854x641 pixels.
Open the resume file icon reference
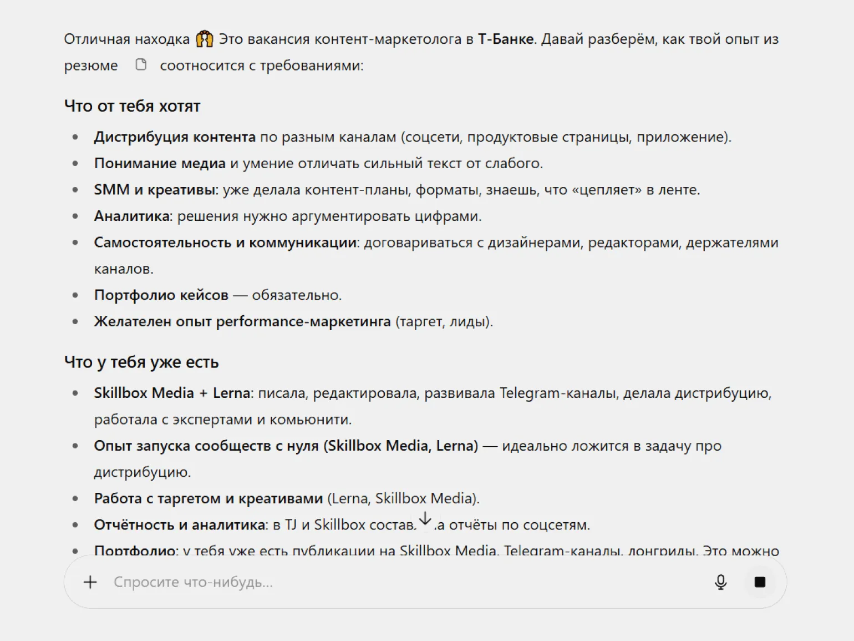click(141, 65)
